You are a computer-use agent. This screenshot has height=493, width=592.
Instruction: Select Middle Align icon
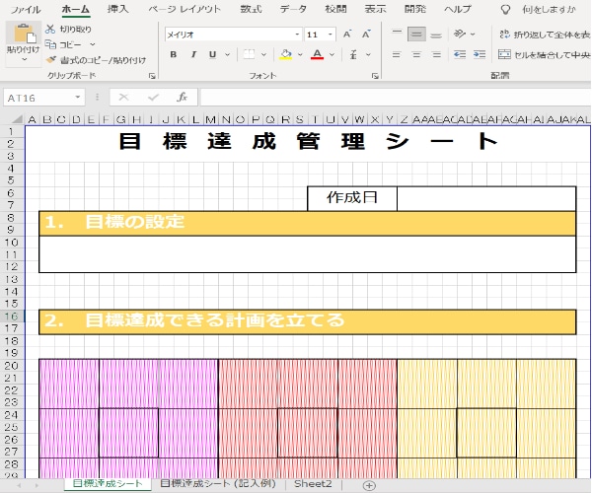pyautogui.click(x=416, y=35)
